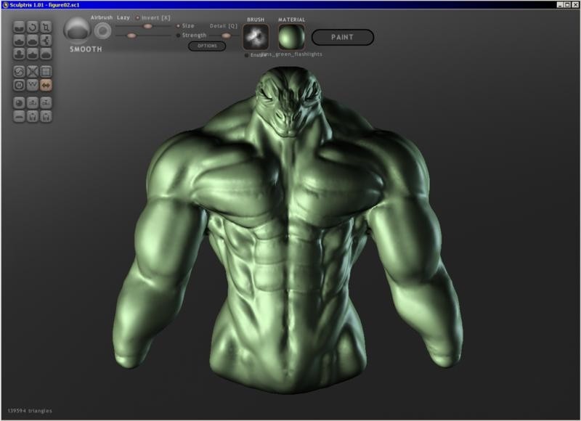Screen dimensions: 581x421
Task: Open the green Material sphere thumbnail
Action: tap(291, 36)
